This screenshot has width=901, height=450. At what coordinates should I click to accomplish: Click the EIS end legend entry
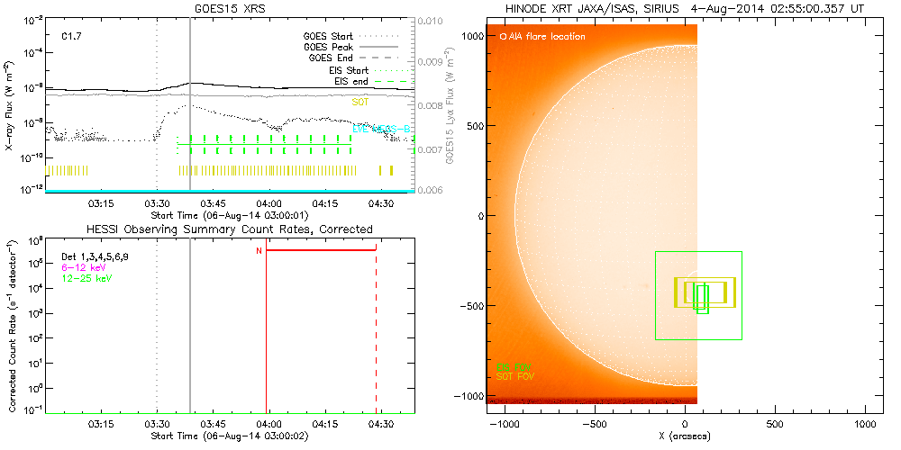352,81
